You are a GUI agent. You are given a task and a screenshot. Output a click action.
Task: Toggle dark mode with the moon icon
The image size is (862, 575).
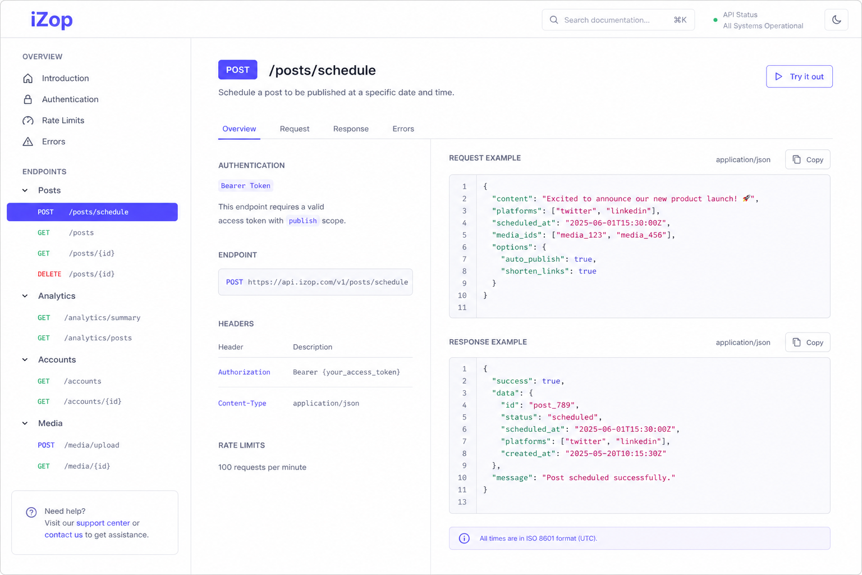click(x=836, y=20)
